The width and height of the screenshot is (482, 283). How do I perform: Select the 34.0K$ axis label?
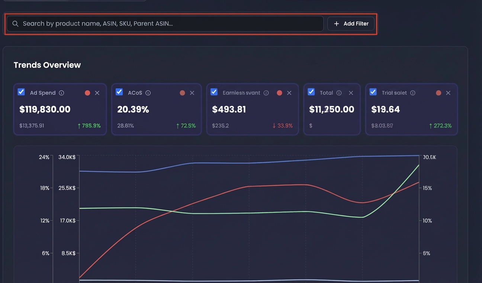coord(67,157)
